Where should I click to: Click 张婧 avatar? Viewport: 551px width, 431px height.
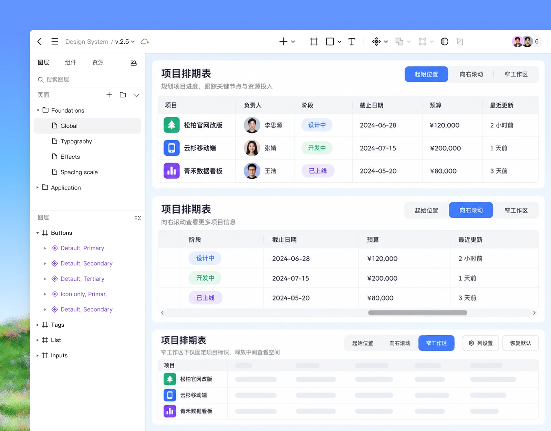(x=252, y=148)
